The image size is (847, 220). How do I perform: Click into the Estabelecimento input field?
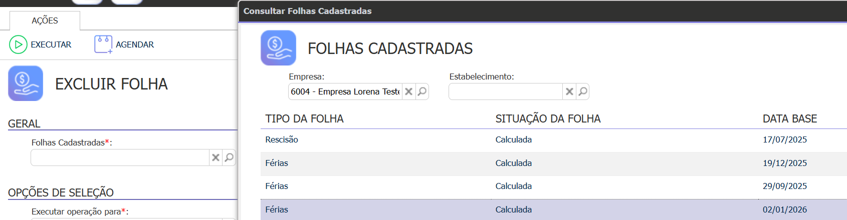point(505,91)
